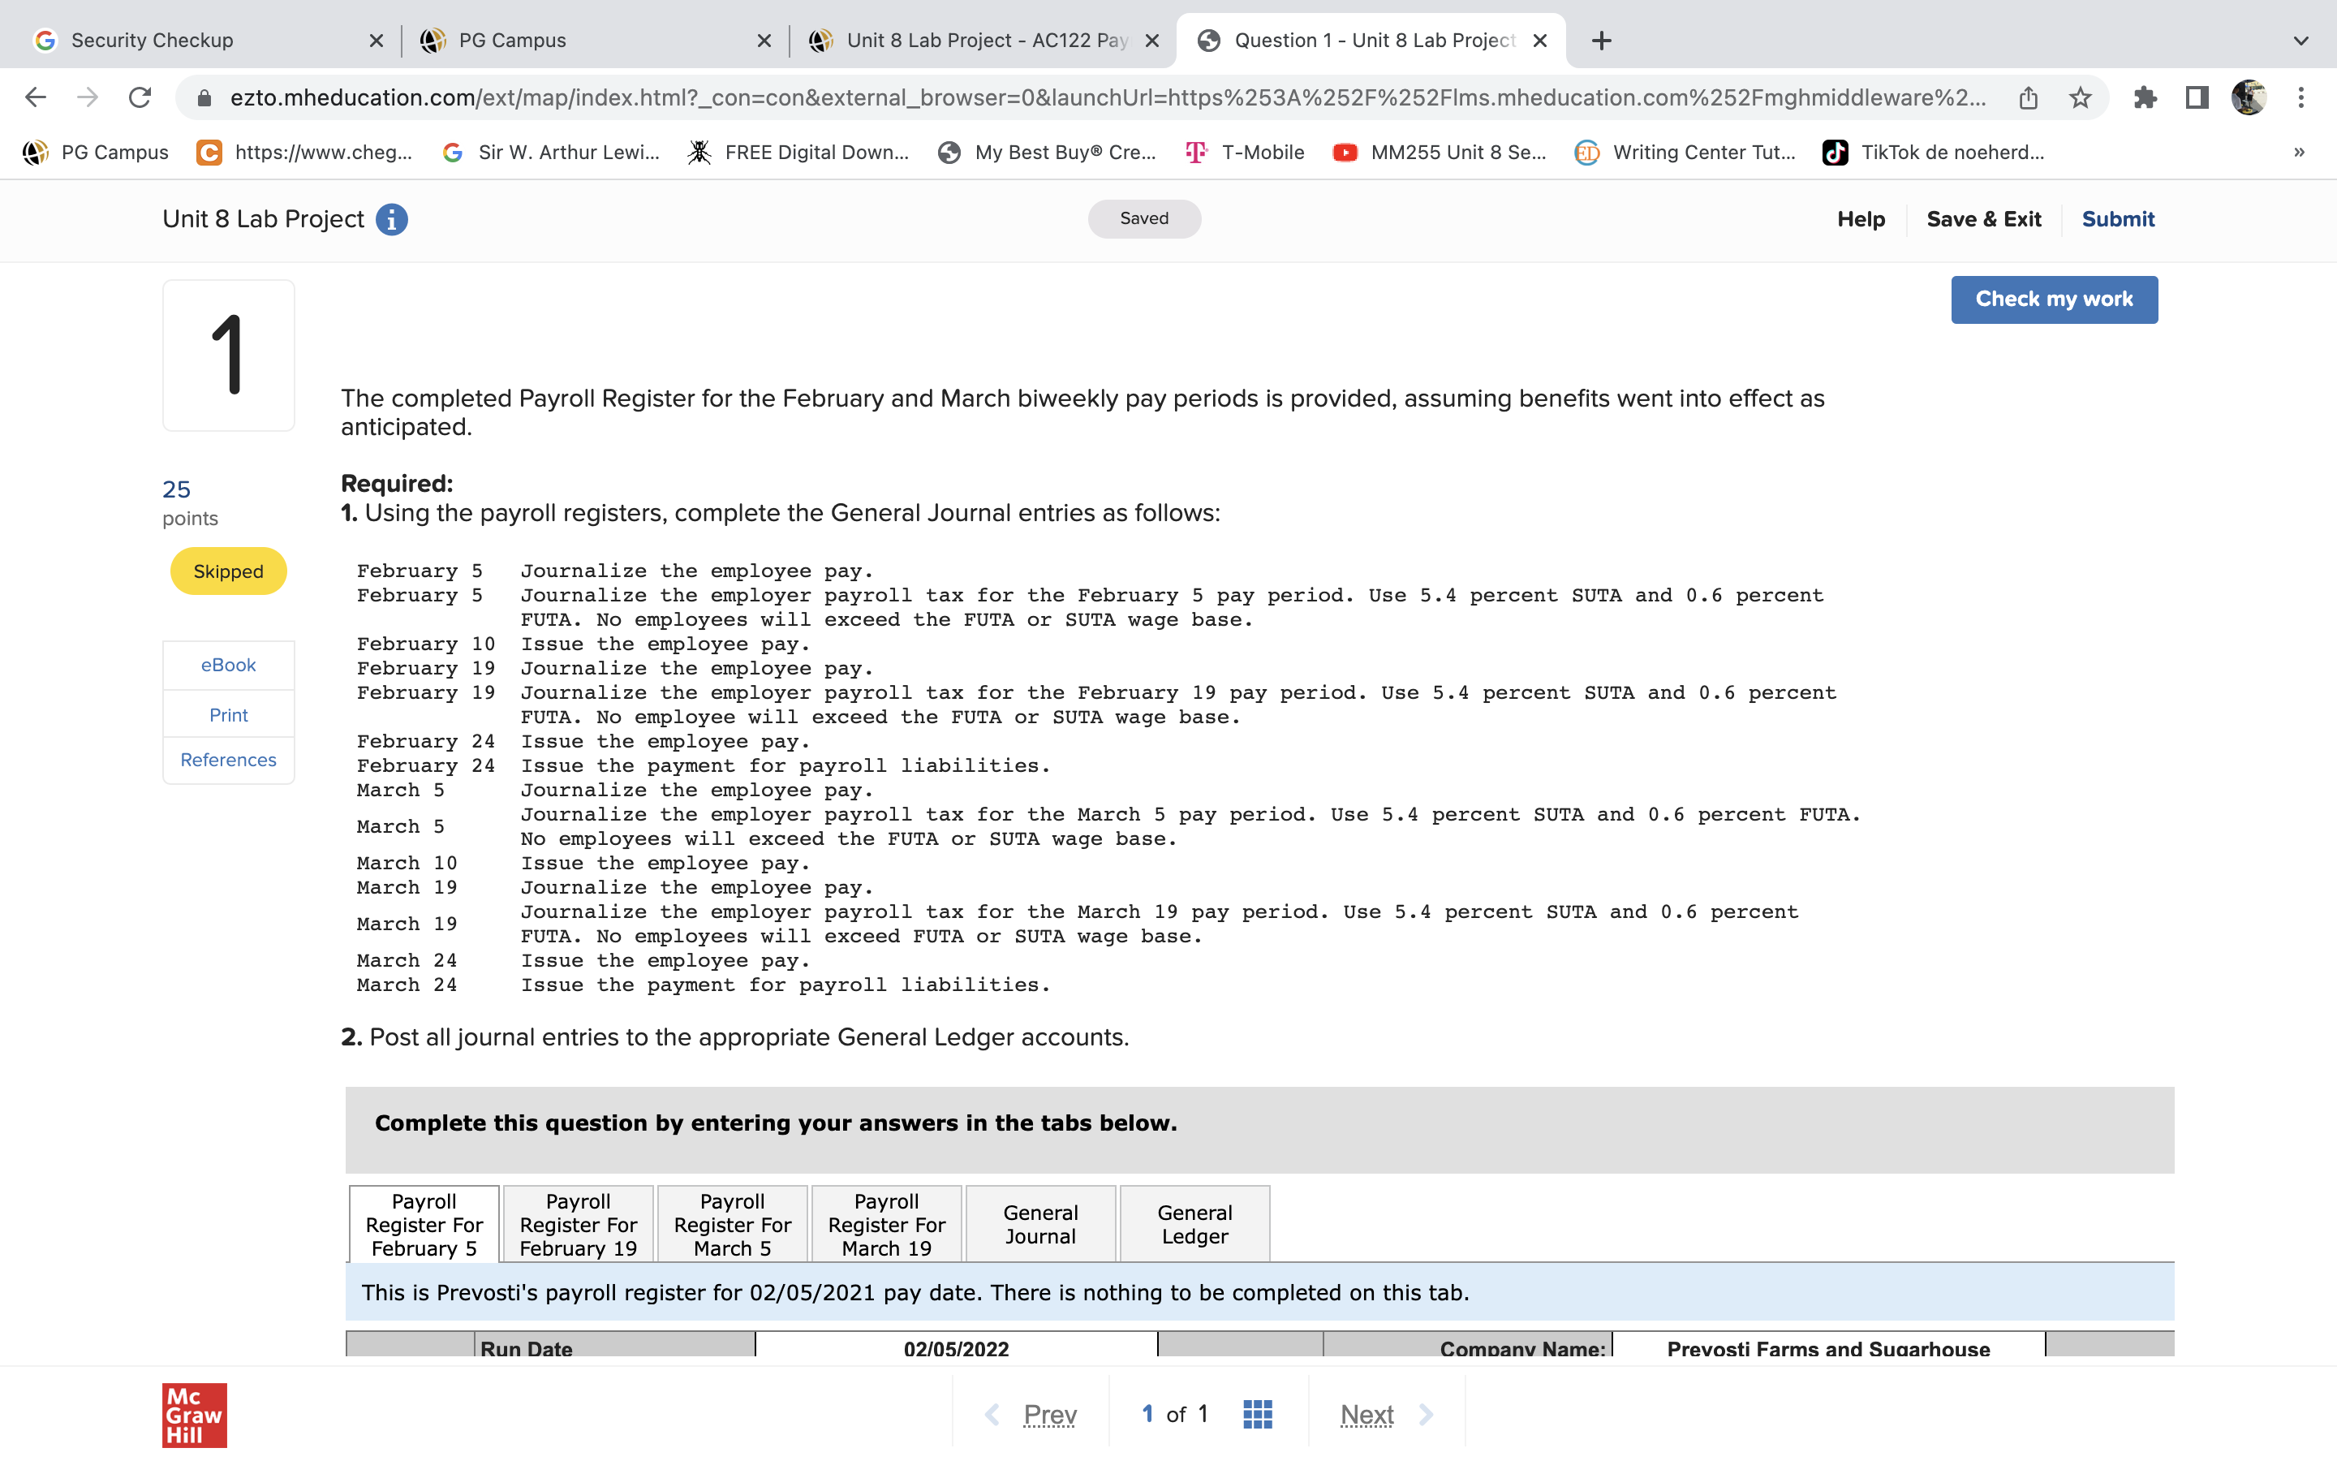This screenshot has width=2337, height=1461.
Task: Select Payroll Register For March 5 tab
Action: 732,1224
